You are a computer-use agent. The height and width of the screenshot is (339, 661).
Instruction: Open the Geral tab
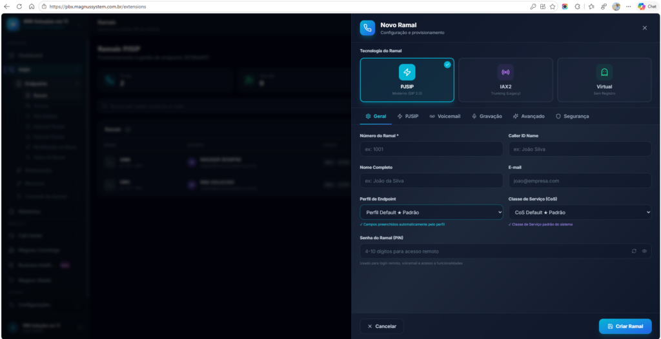[x=376, y=116]
